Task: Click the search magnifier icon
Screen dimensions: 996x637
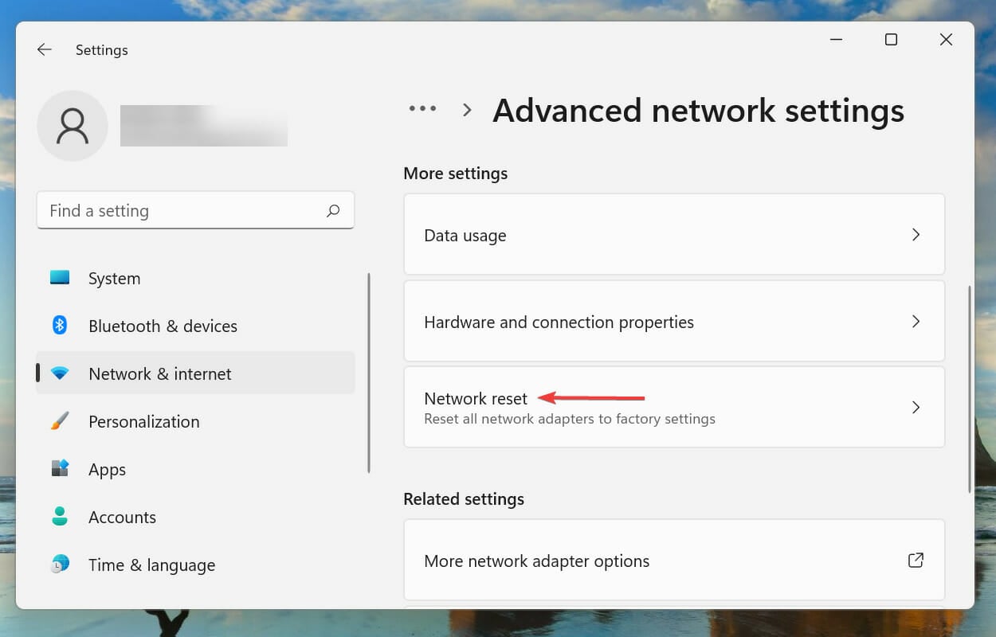Action: tap(333, 211)
